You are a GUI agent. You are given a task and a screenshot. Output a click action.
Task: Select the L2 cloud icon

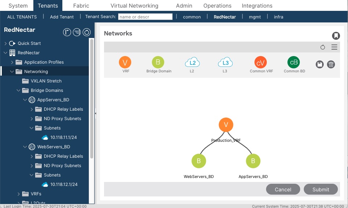click(x=192, y=63)
